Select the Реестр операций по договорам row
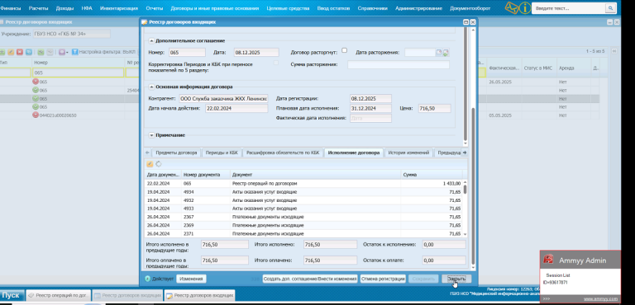 303,183
